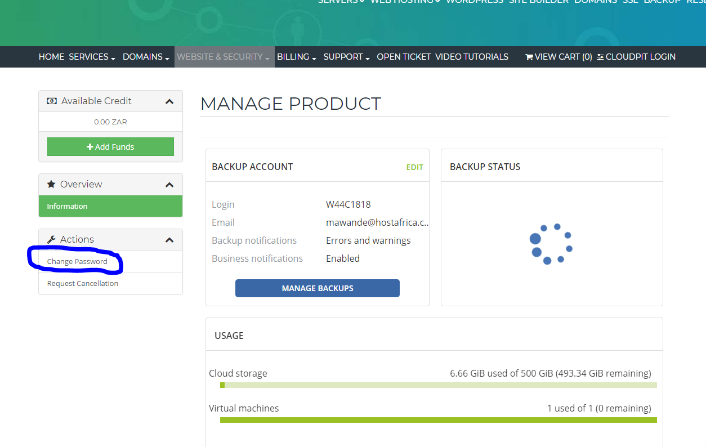Click Request Cancellation under Actions
706x447 pixels.
click(83, 283)
